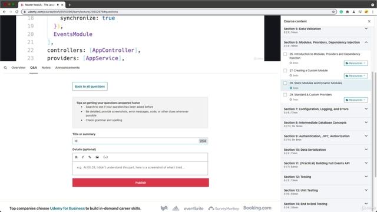
Task: Open the Announcements tab
Action: coord(67,68)
